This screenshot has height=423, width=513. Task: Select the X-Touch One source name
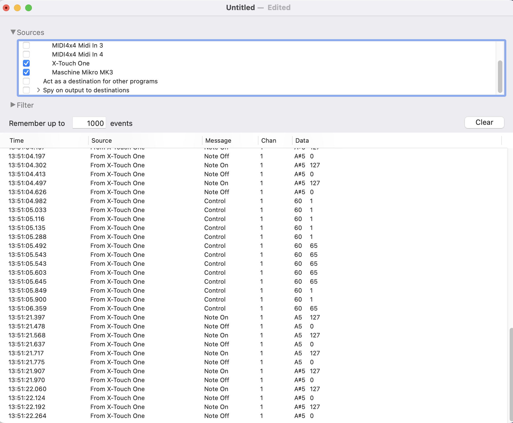tap(71, 63)
